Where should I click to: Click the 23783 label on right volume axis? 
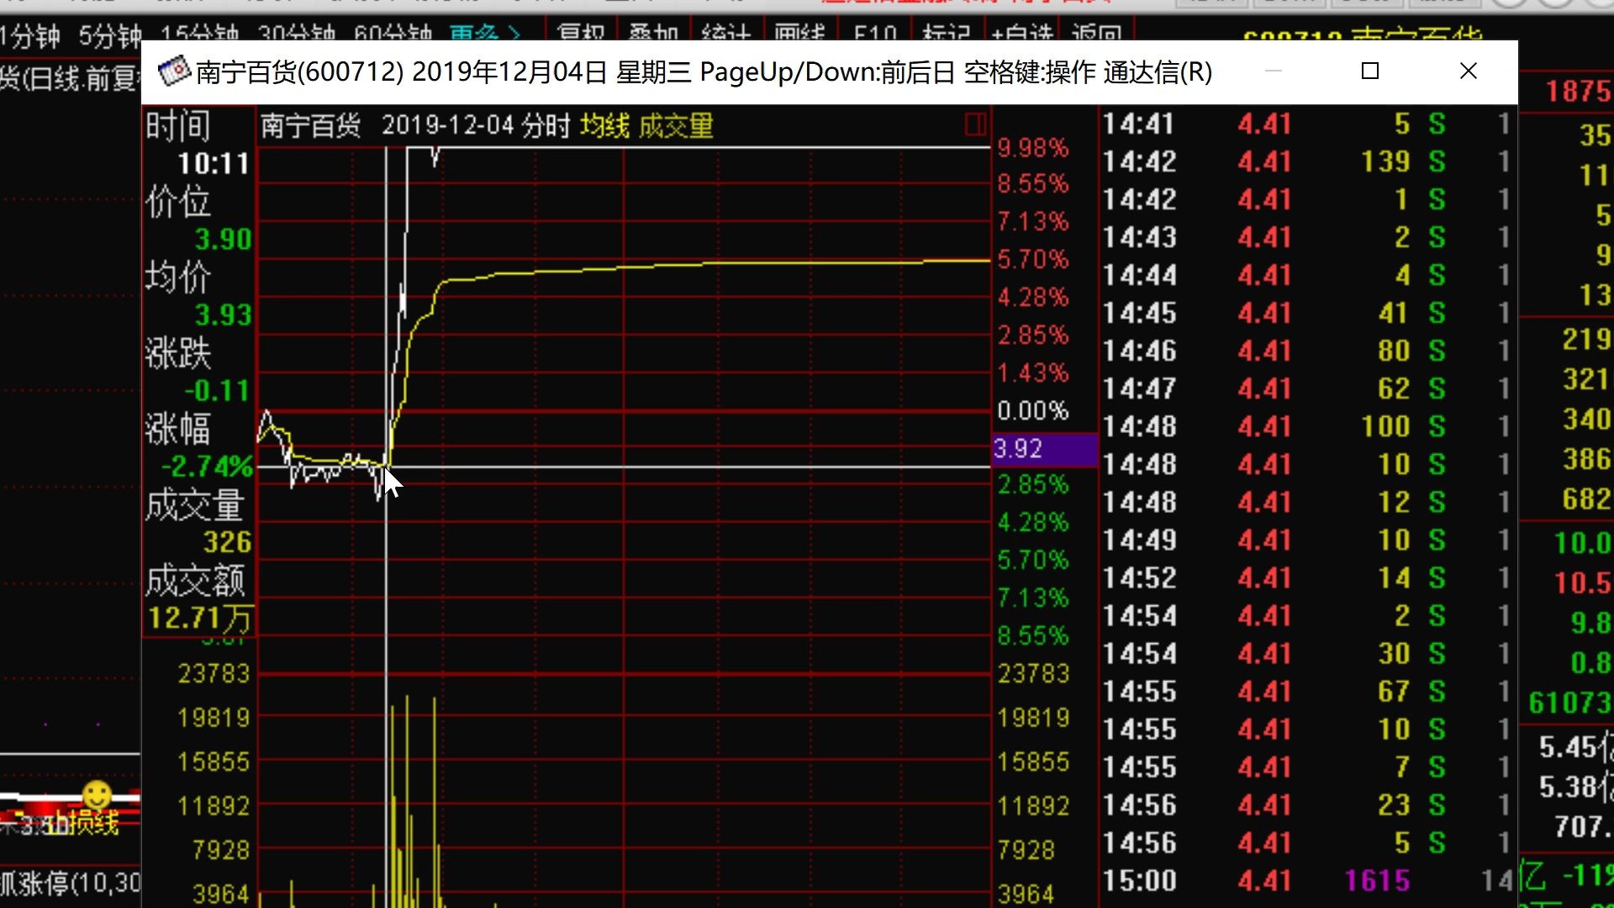pos(1033,674)
